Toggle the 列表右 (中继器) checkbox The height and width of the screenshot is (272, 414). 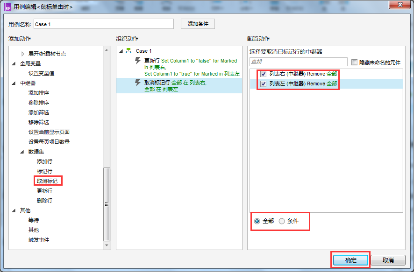pyautogui.click(x=263, y=74)
